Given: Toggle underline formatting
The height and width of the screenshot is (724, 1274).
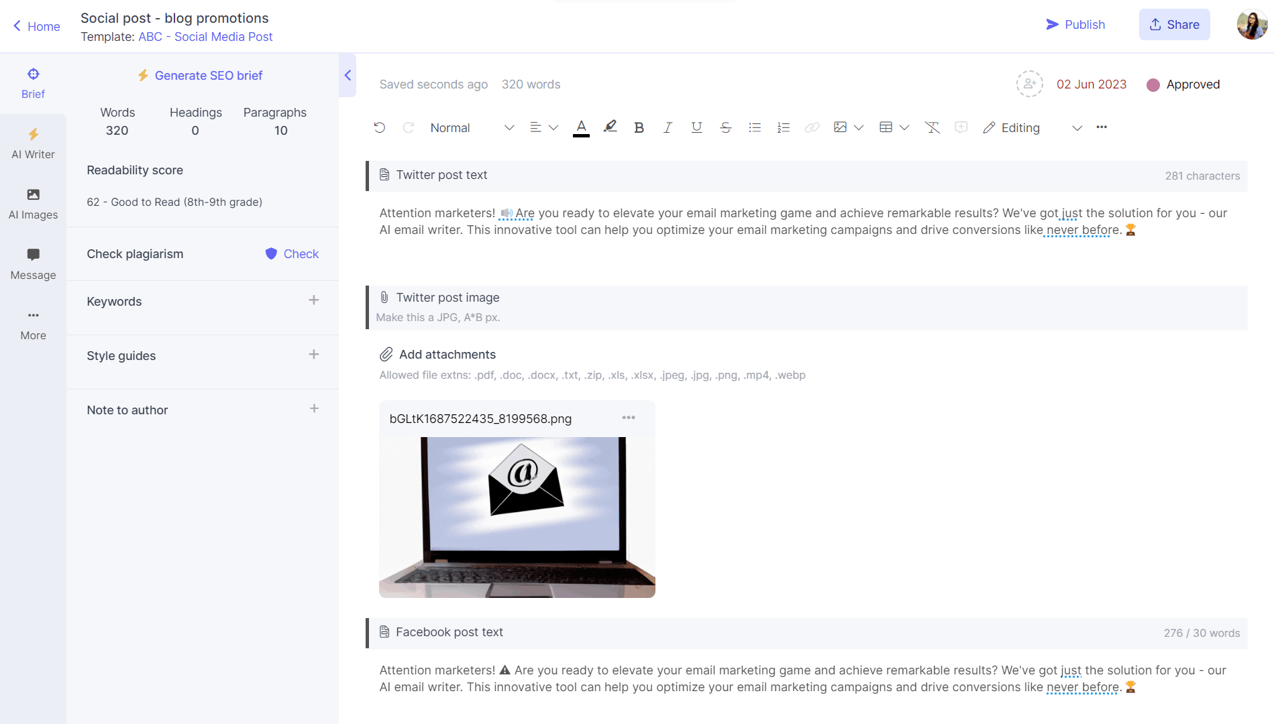Looking at the screenshot, I should [x=697, y=127].
